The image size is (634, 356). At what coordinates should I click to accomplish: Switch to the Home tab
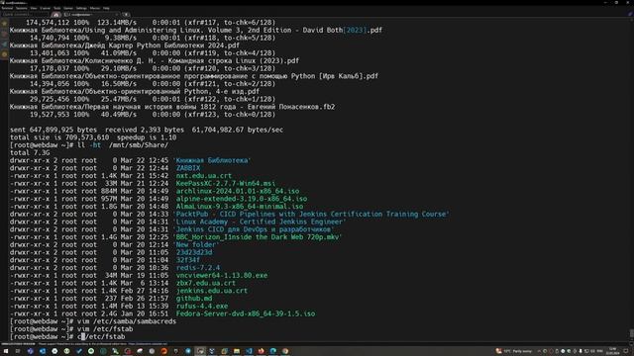(x=55, y=15)
